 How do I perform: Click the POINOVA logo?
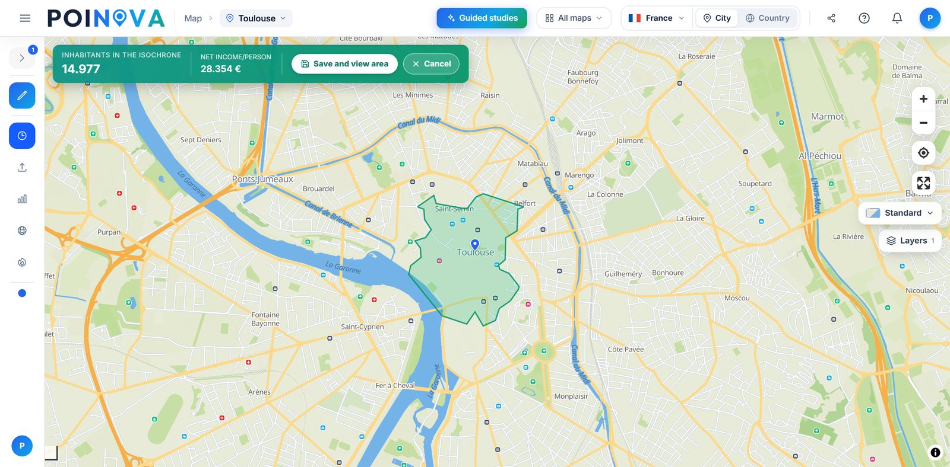[x=106, y=18]
